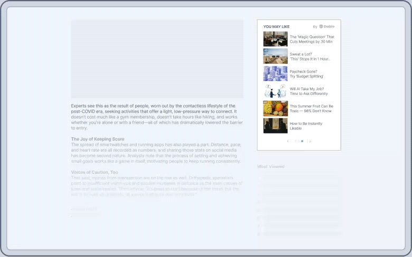Select the second carousel pagination dot
The image size is (412, 257).
tap(299, 141)
